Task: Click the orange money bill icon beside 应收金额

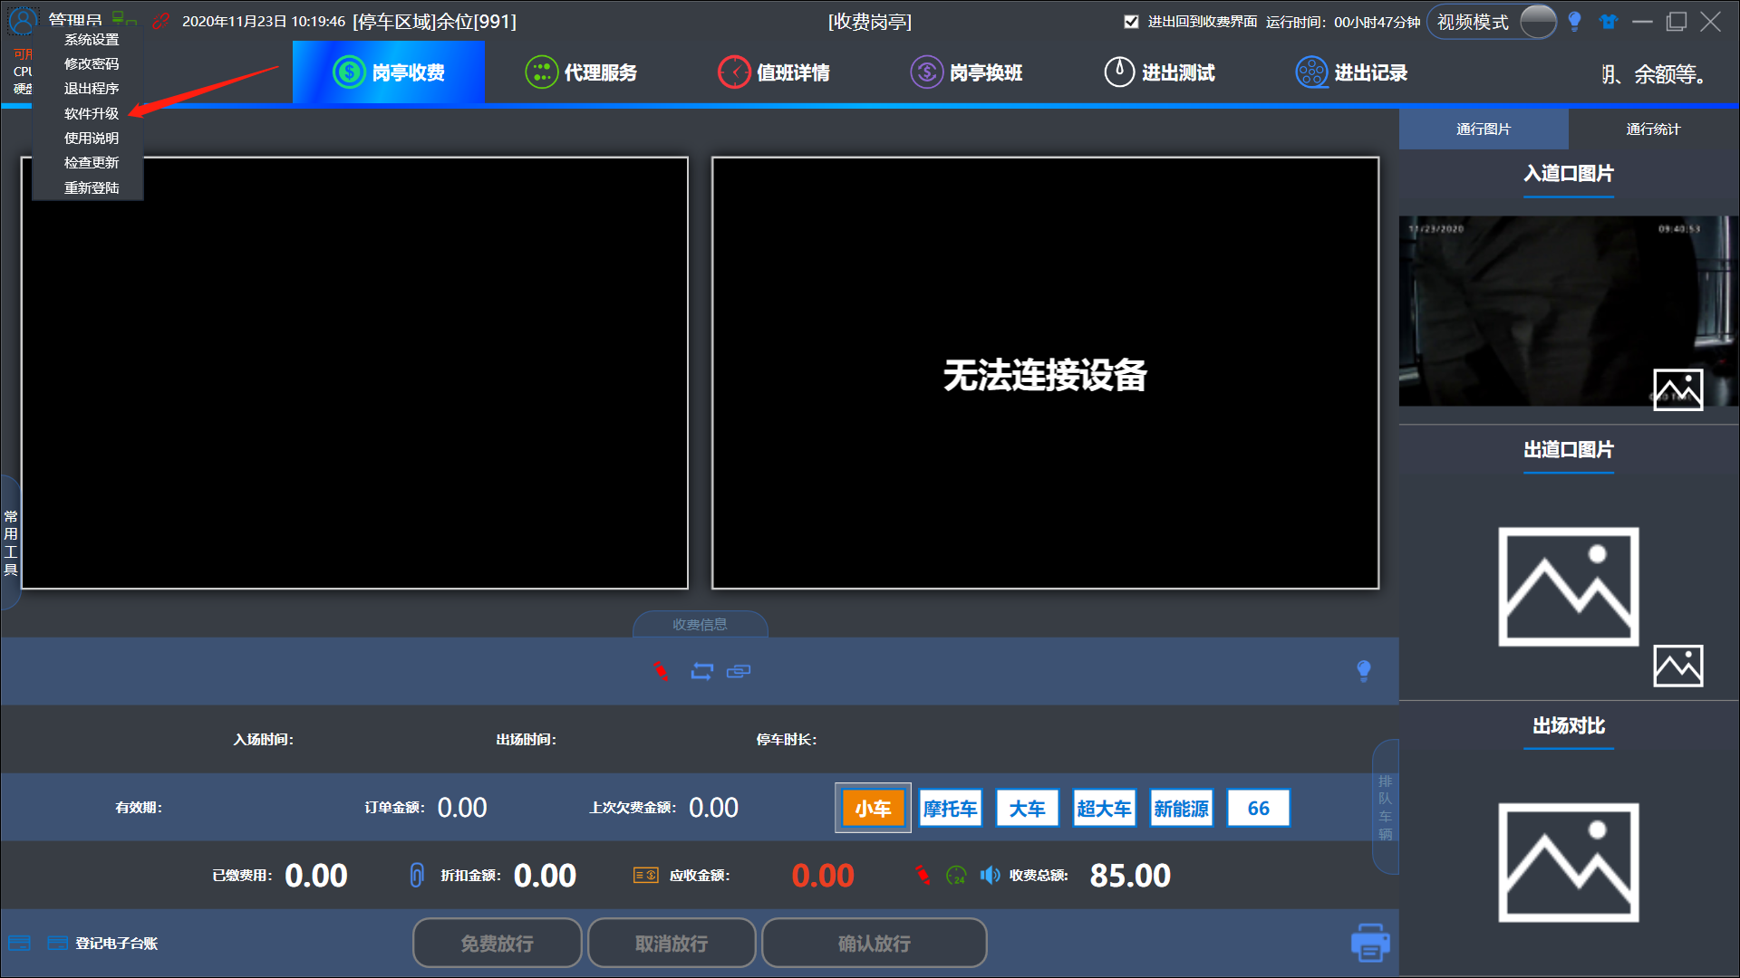Action: pos(646,875)
